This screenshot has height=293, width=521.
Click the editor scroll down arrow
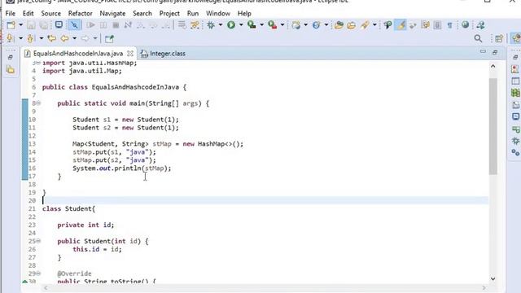point(493,278)
